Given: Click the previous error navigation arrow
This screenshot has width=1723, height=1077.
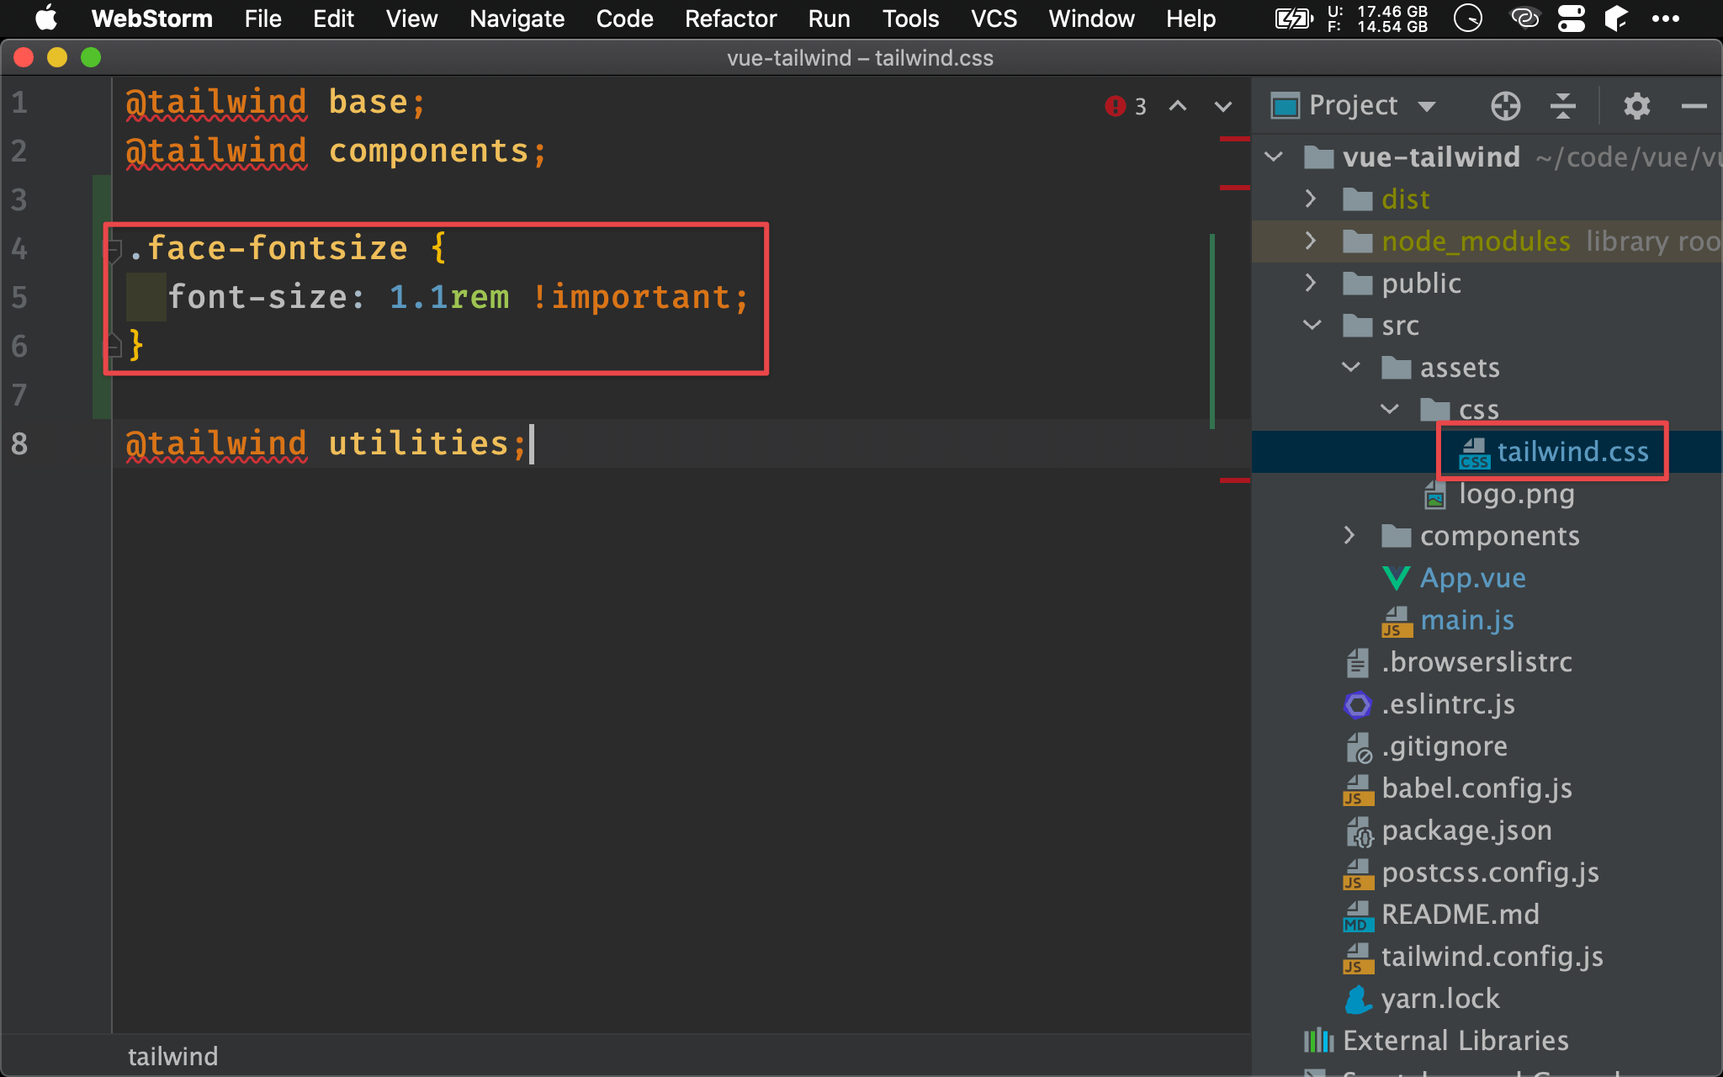Looking at the screenshot, I should (1177, 107).
